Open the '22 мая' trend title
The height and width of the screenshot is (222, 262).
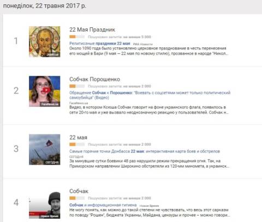pyautogui.click(x=78, y=138)
